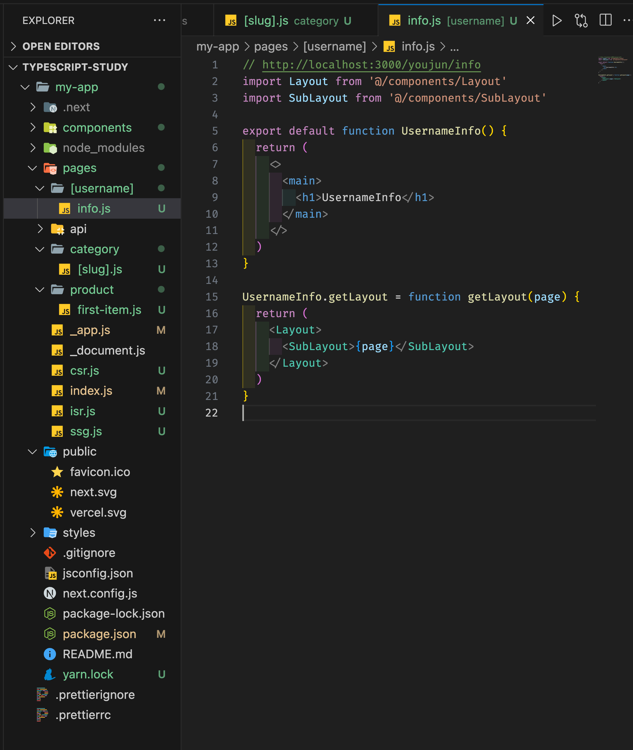
Task: Click the pages breadcrumb segment
Action: [x=270, y=47]
